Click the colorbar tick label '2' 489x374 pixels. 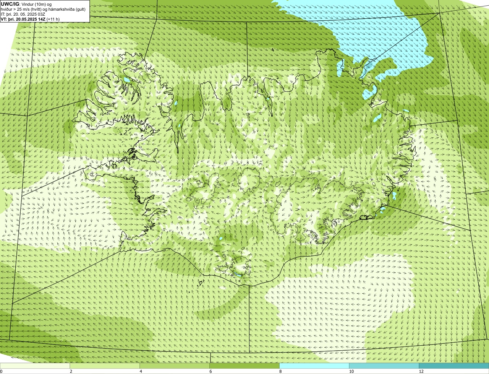click(x=71, y=371)
